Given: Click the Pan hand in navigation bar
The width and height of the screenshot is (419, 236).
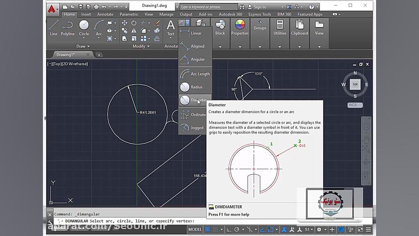Looking at the screenshot, I should click(x=366, y=139).
